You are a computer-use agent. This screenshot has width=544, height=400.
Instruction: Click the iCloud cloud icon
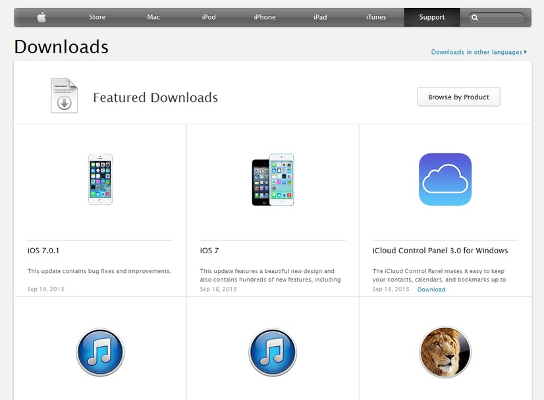445,180
